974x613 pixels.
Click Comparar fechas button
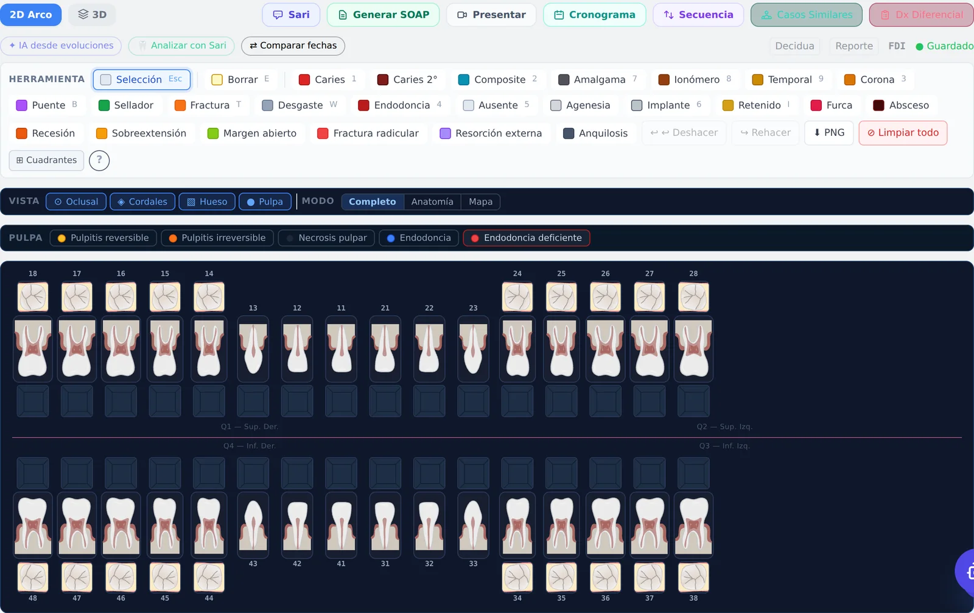click(293, 46)
